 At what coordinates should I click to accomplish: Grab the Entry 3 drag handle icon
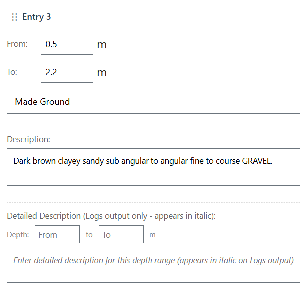tap(14, 17)
